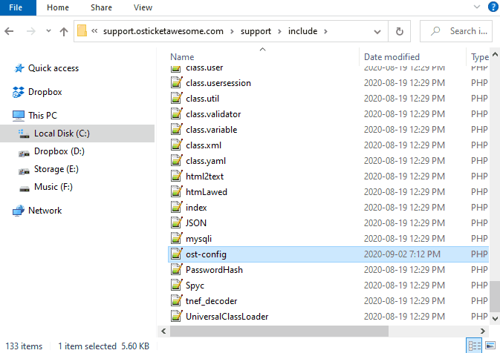Image resolution: width=500 pixels, height=353 pixels.
Task: Click the tnef_decoder file name
Action: point(211,301)
